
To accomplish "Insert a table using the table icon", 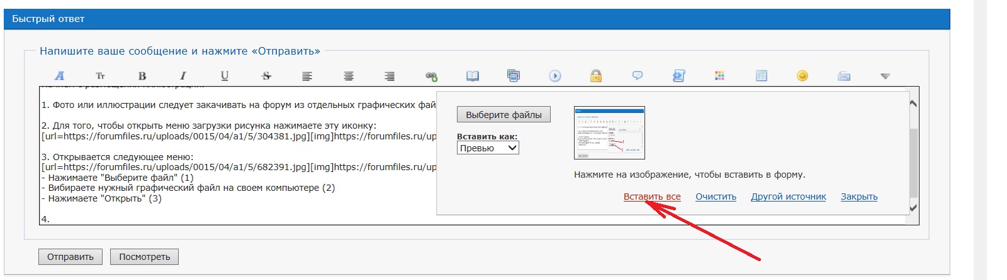I will [x=762, y=76].
